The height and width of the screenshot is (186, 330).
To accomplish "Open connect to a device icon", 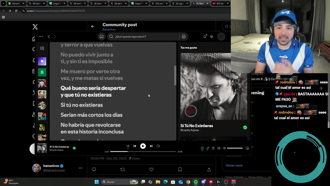I will (x=219, y=148).
